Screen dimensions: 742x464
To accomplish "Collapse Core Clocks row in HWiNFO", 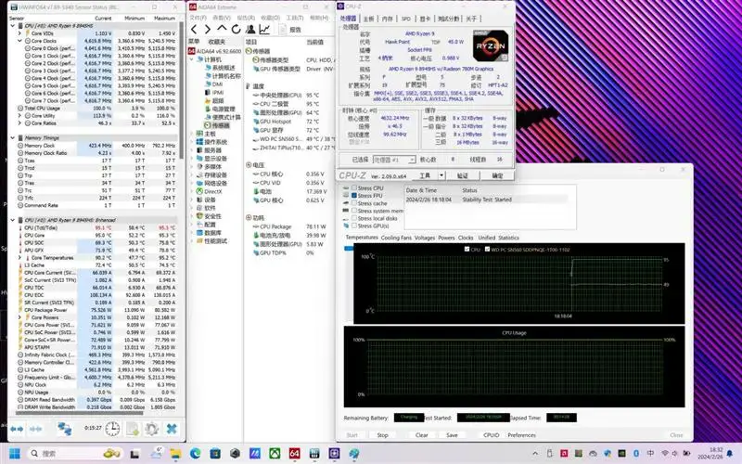I will 19,41.
